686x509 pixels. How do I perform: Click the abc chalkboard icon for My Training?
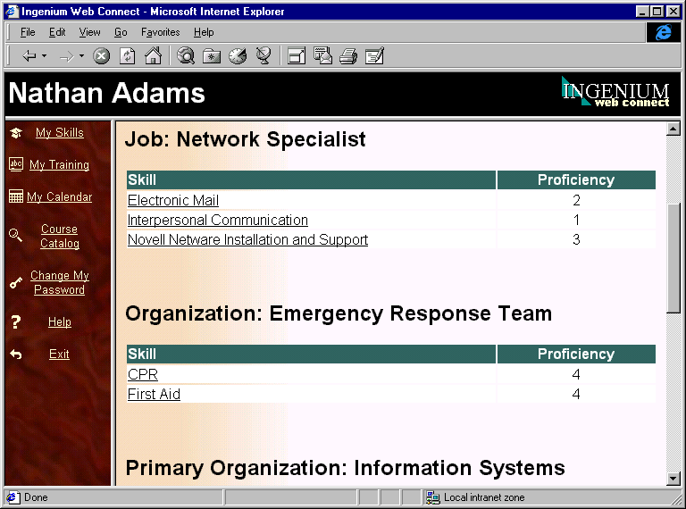coord(16,164)
